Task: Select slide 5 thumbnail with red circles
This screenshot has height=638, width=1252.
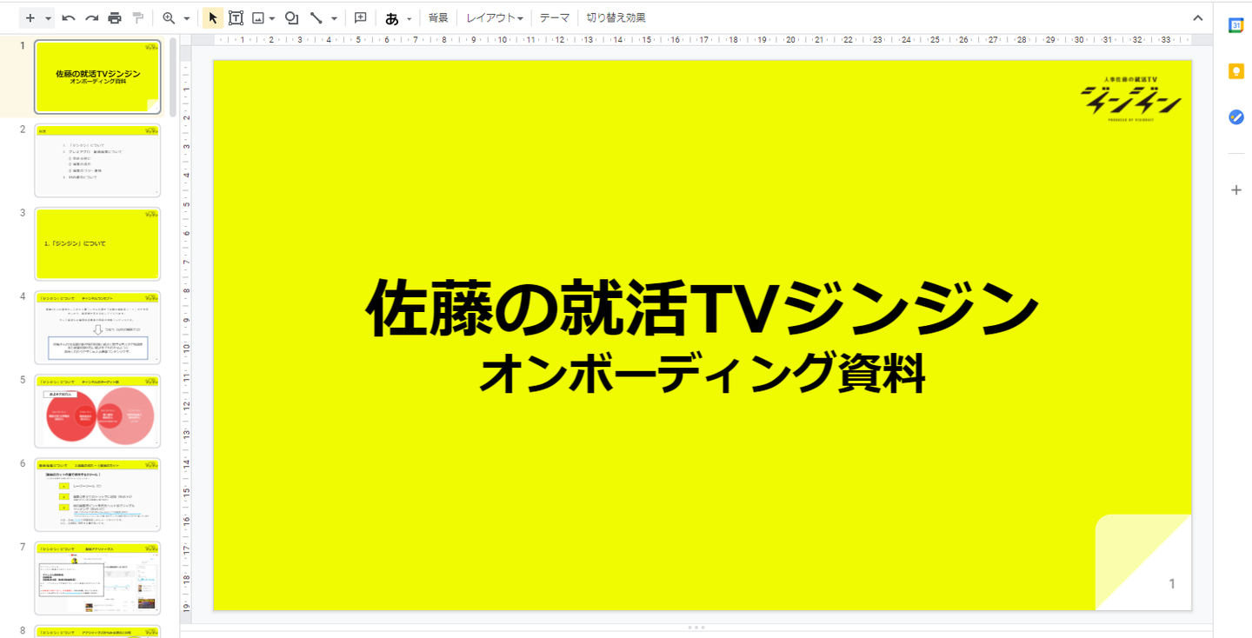Action: tap(97, 410)
